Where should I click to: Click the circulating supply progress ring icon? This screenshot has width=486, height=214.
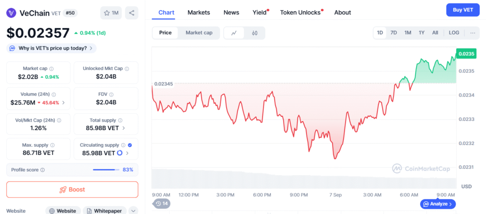(x=120, y=153)
